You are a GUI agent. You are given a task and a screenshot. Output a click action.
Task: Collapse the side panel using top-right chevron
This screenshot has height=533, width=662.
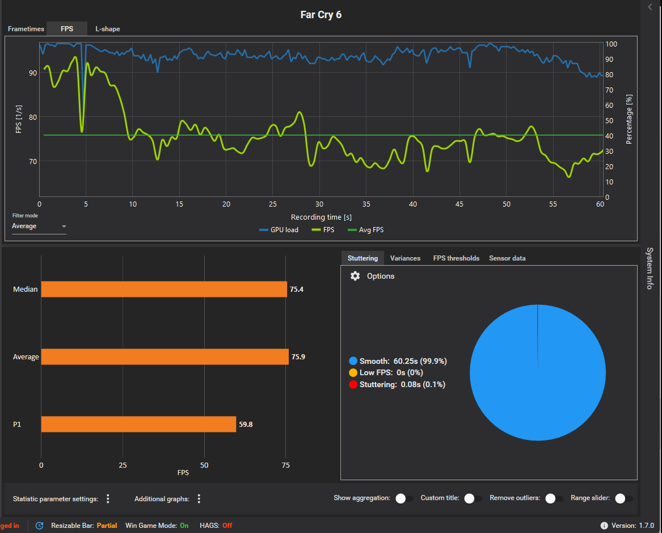tap(650, 7)
